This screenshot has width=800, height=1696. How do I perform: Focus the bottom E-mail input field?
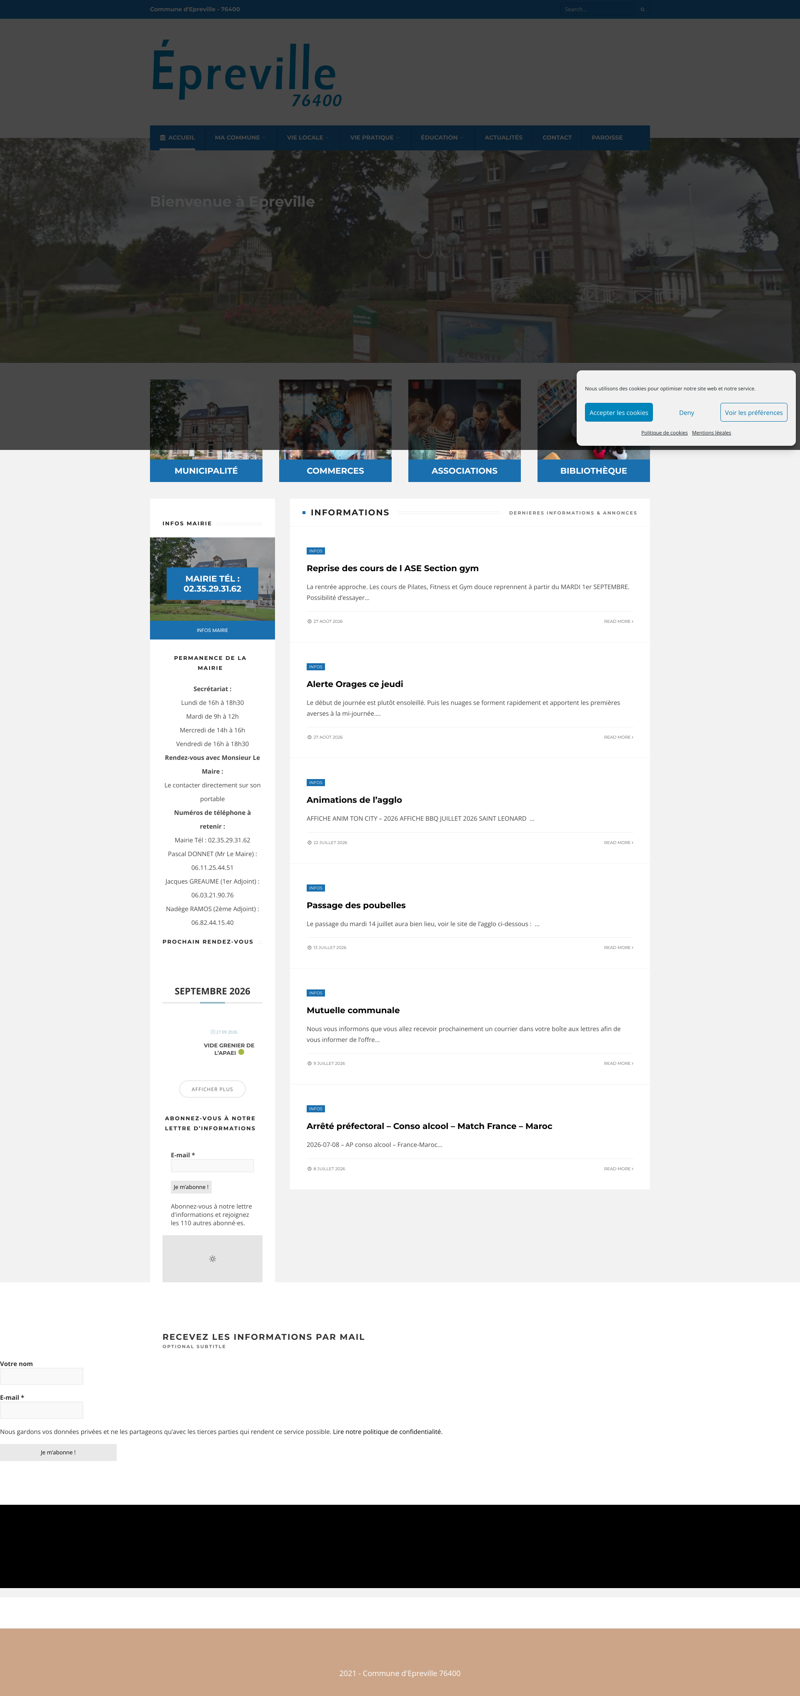pyautogui.click(x=42, y=1410)
